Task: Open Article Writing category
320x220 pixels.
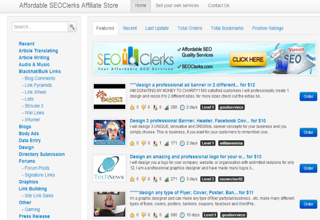Action: click(34, 57)
